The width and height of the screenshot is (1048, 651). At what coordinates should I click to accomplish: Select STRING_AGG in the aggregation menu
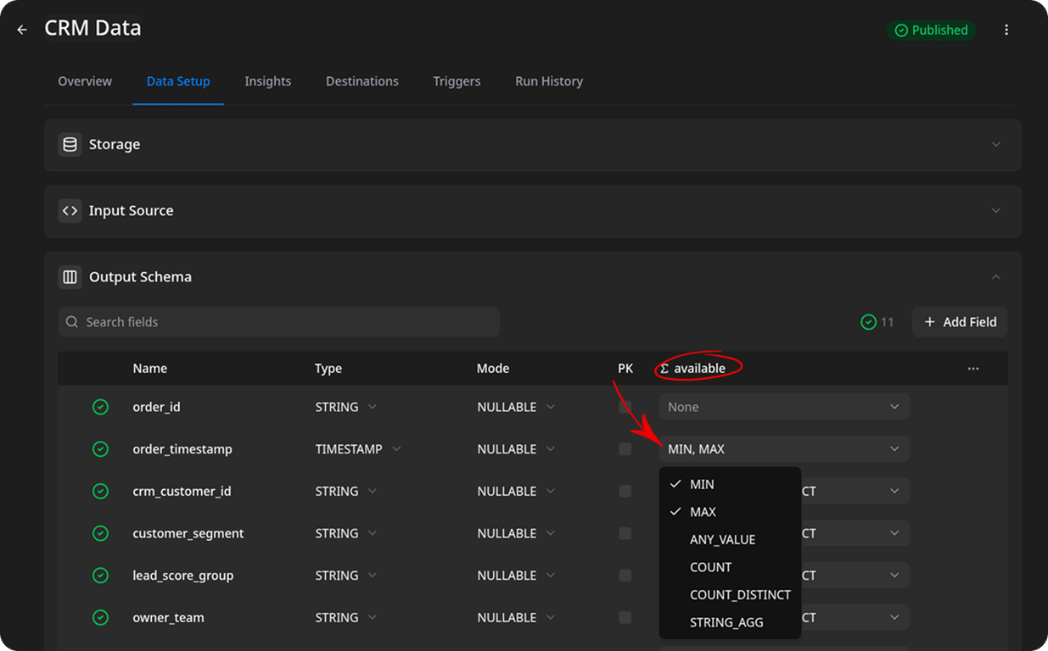[x=730, y=622]
